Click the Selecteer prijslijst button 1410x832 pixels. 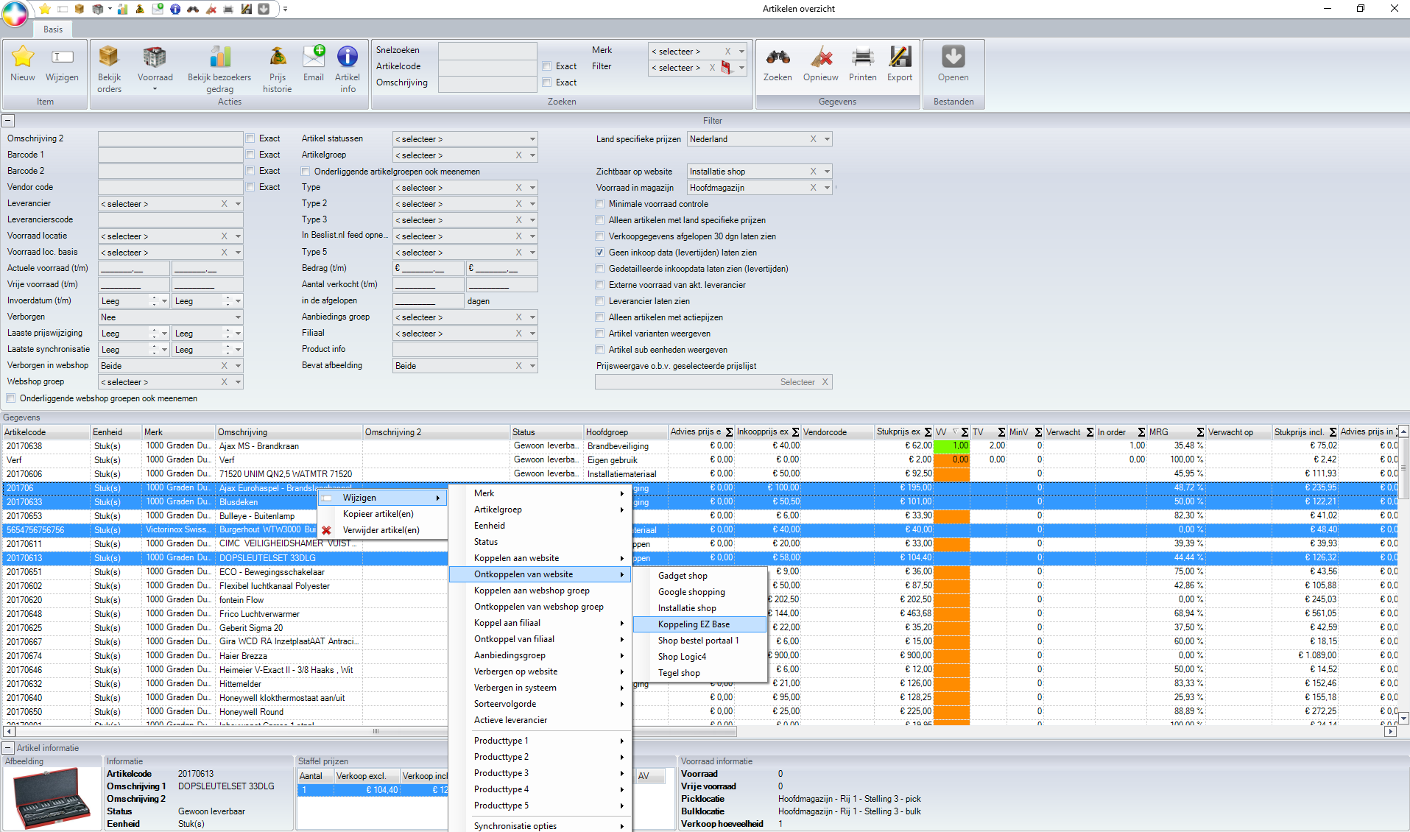pyautogui.click(x=797, y=382)
